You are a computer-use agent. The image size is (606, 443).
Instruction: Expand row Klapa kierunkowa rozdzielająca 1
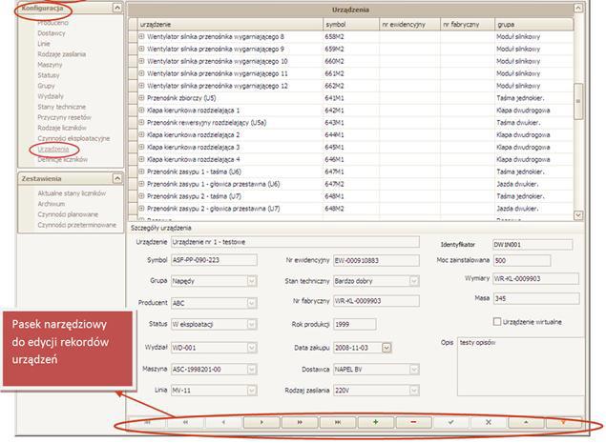(x=141, y=111)
